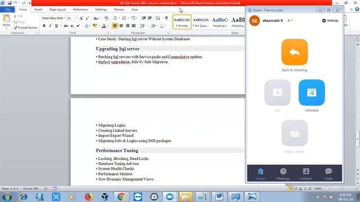
Task: Toggle Underline formatting
Action: tap(56, 26)
